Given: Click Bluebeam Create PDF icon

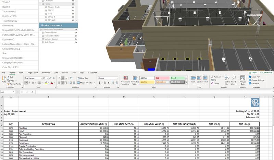Looking at the screenshot, I should [250, 77].
